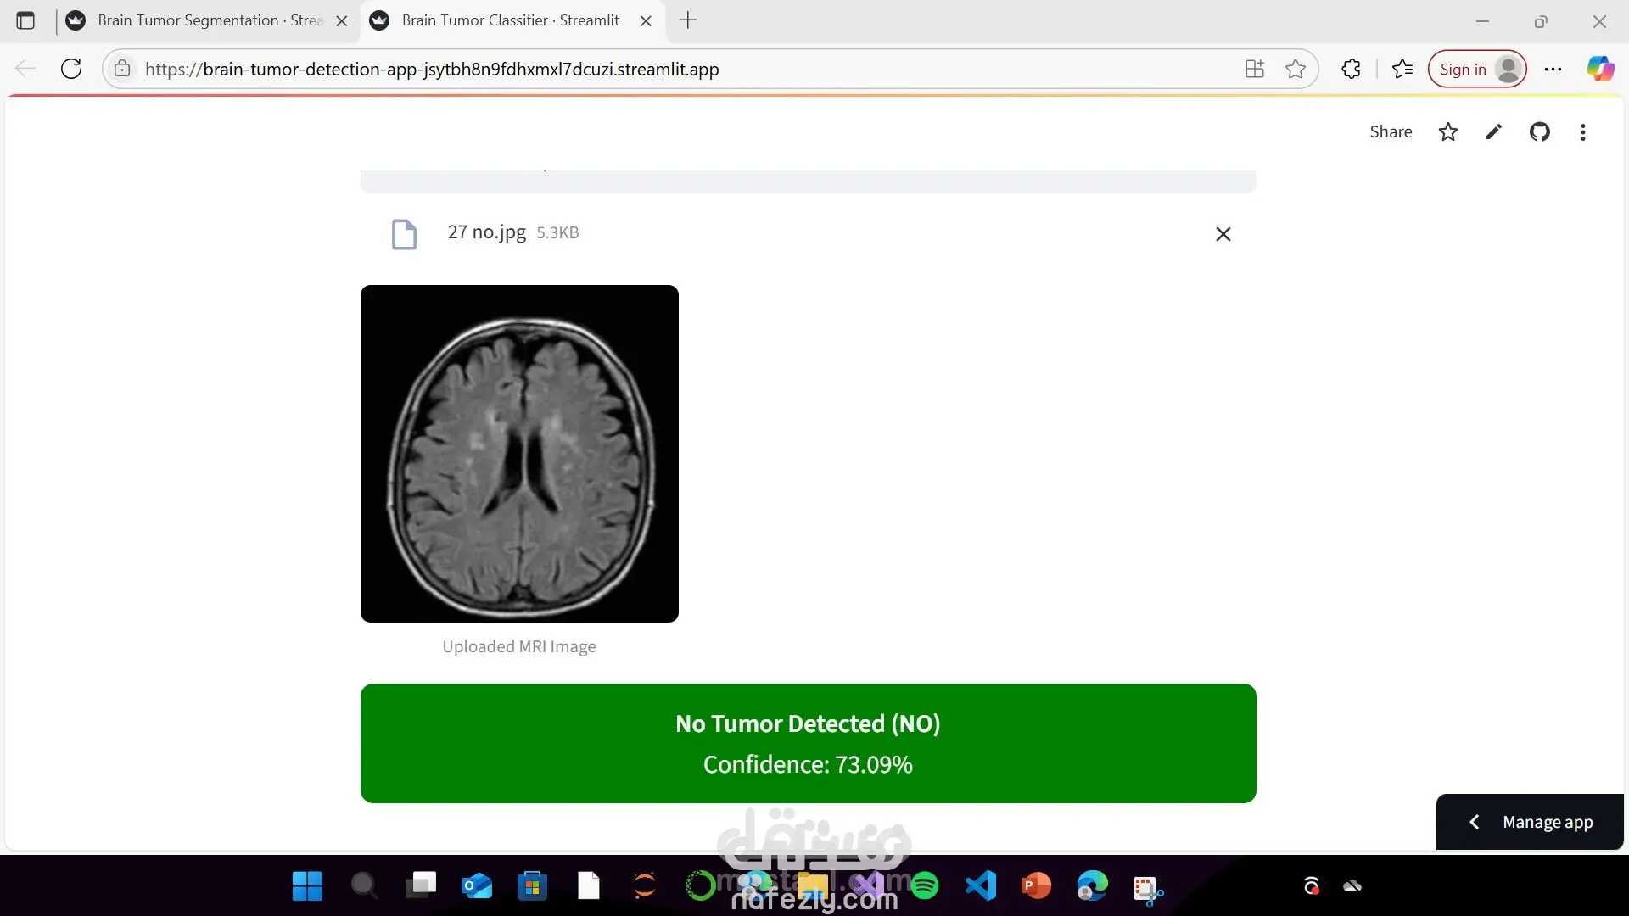Sign in to the browser profile
1629x916 pixels.
pos(1477,69)
